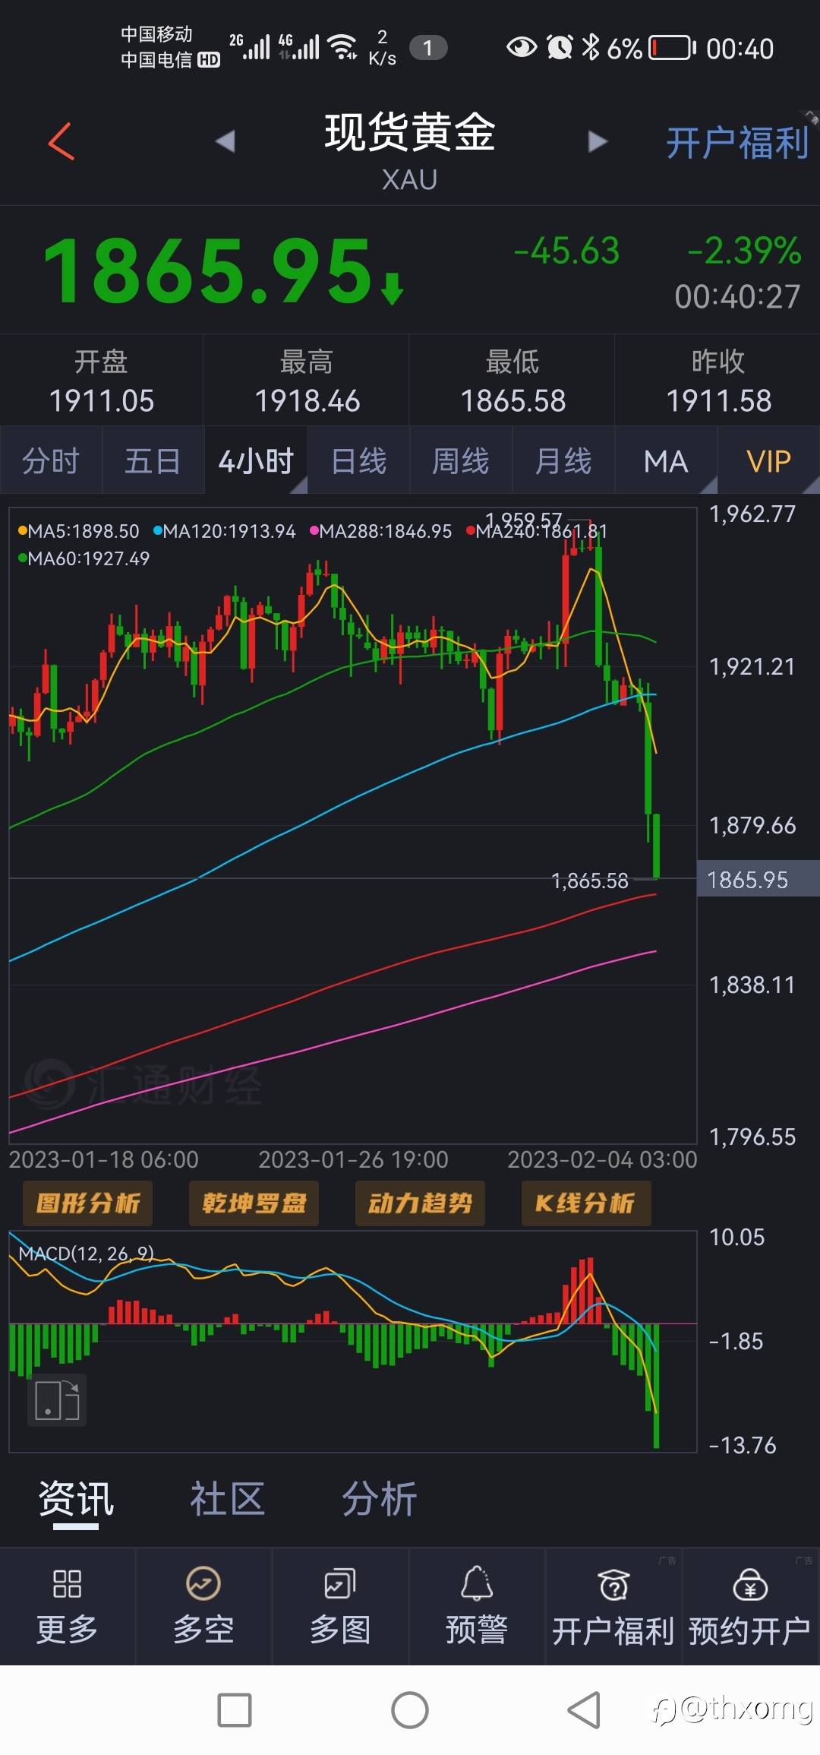Click the -45.63 change value
820x1755 pixels.
[x=566, y=251]
